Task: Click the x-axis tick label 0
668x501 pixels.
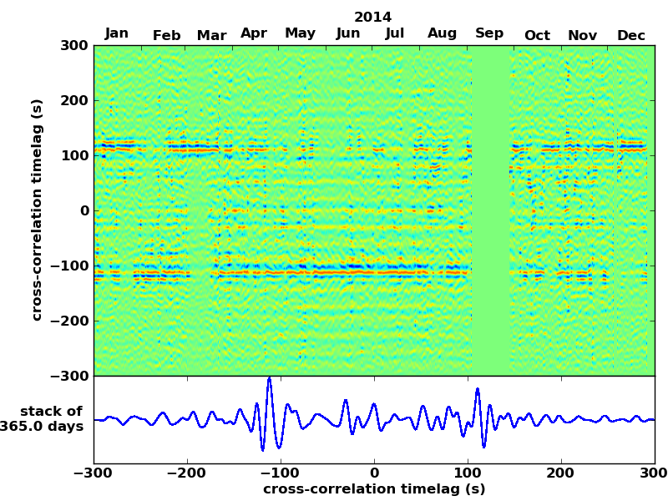Action: point(374,473)
